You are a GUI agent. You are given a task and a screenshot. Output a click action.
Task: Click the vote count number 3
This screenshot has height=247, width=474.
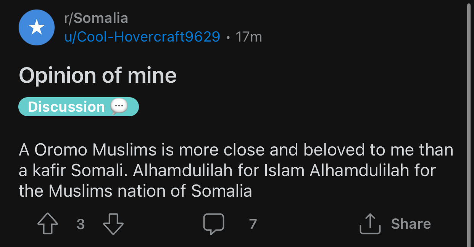[80, 224]
